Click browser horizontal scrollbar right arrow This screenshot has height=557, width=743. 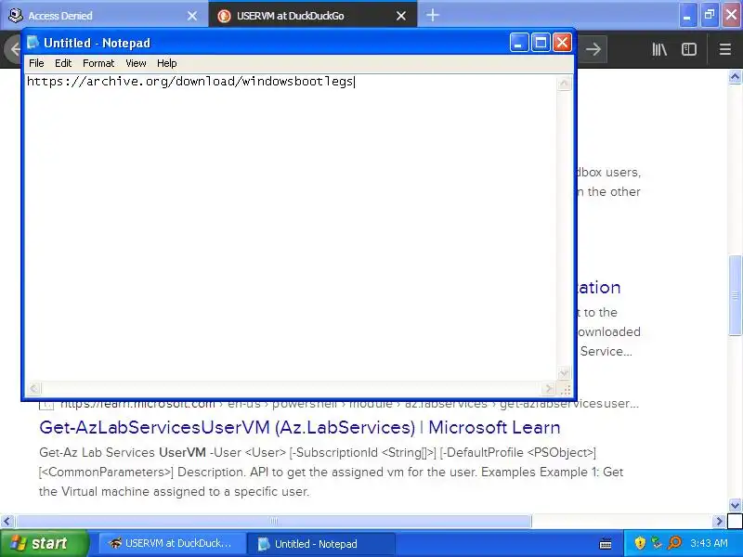pos(719,522)
